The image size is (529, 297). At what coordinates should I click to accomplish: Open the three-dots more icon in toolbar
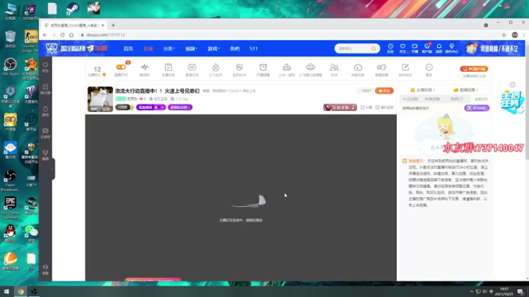click(x=428, y=67)
